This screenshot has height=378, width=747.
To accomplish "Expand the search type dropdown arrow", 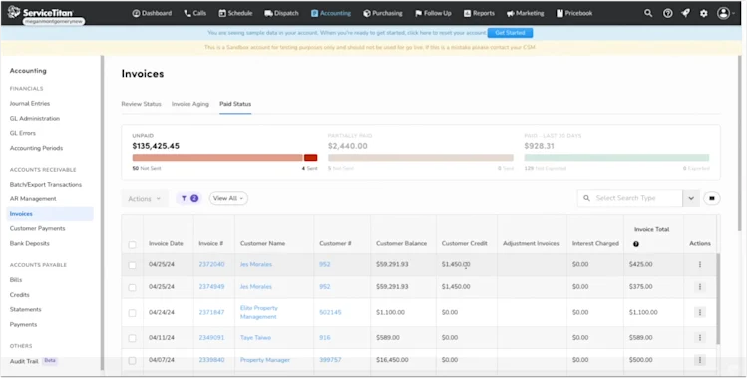I will click(691, 198).
